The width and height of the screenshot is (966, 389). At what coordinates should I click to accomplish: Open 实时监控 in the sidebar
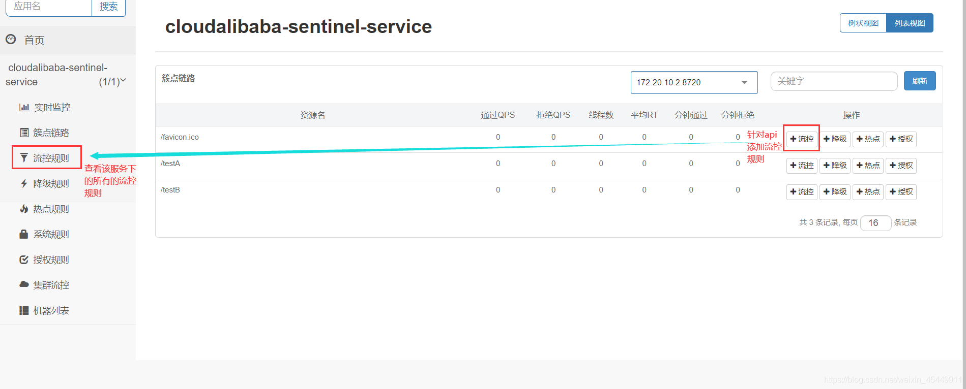(52, 107)
